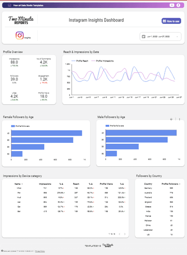This screenshot has width=187, height=255.
Task: Click the Data Last Updated footer text
Action: 18,251
